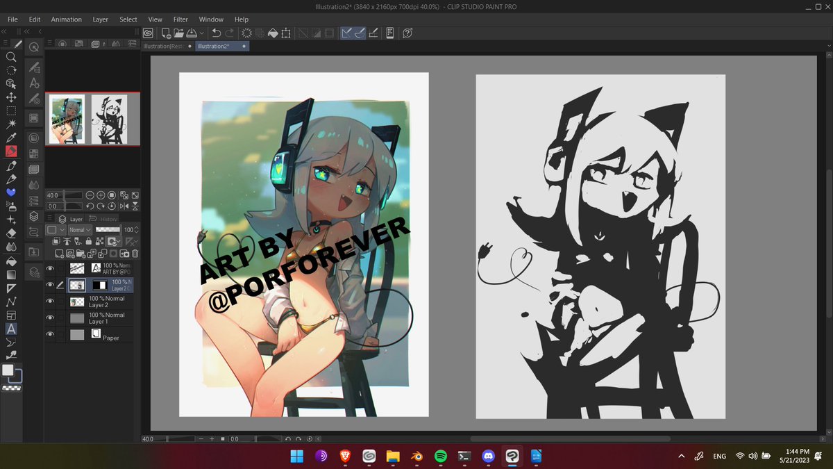Screen dimensions: 833x469
Task: Hide Layer 1 using its eye icon
Action: pyautogui.click(x=50, y=318)
